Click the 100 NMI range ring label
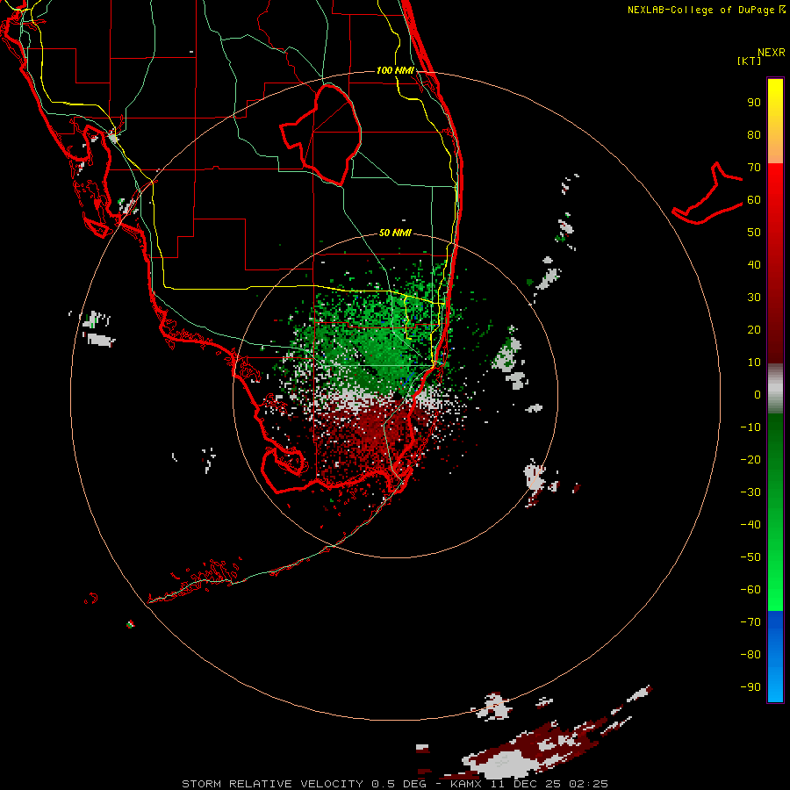This screenshot has width=790, height=790. pyautogui.click(x=395, y=70)
